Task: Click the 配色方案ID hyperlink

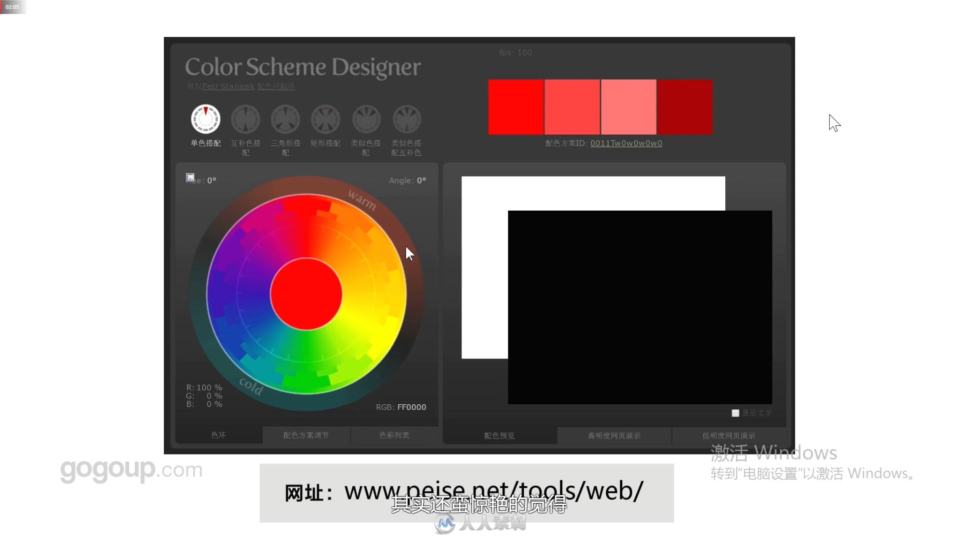Action: coord(626,143)
